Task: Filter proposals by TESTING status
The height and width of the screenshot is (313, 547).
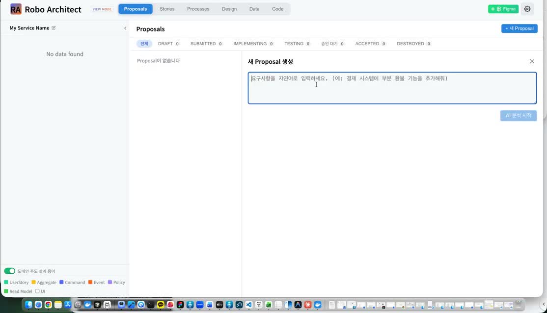Action: (297, 44)
